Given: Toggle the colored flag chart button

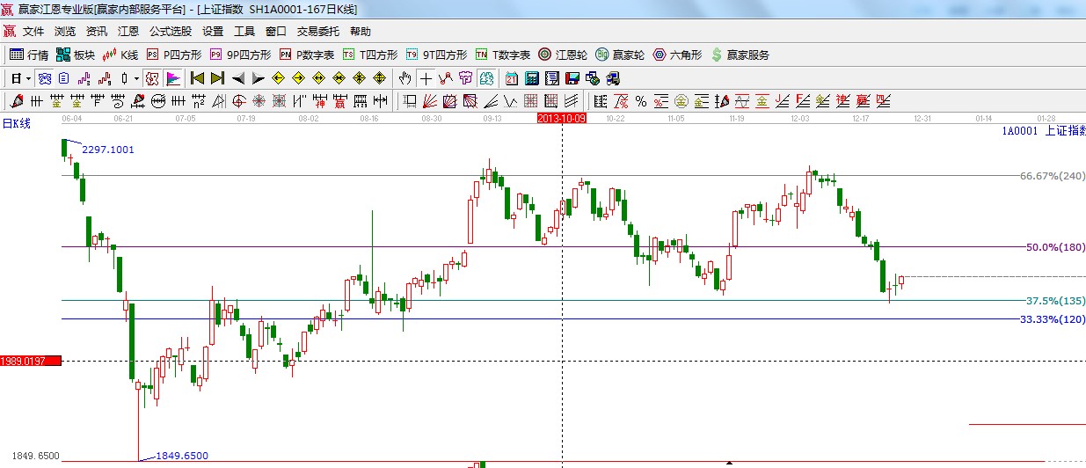Looking at the screenshot, I should click(172, 77).
